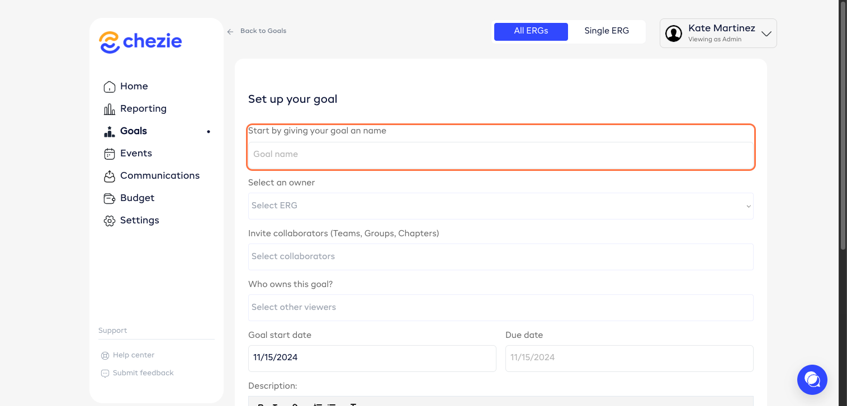Click Submit feedback link
Image resolution: width=847 pixels, height=406 pixels.
coord(143,373)
